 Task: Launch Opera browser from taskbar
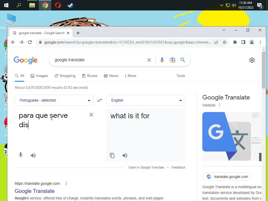(x=58, y=5)
